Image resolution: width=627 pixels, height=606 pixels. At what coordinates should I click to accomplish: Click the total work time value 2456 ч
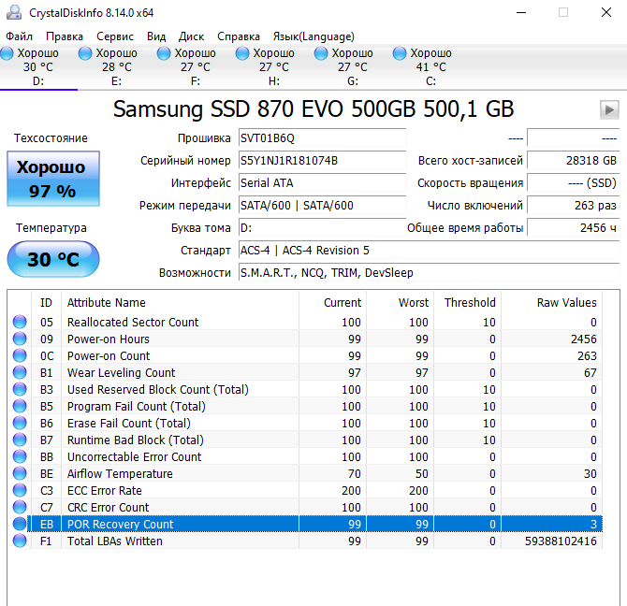point(573,227)
